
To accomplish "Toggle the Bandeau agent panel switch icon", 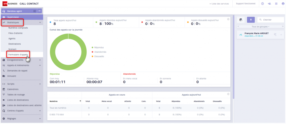I will point(39,11).
